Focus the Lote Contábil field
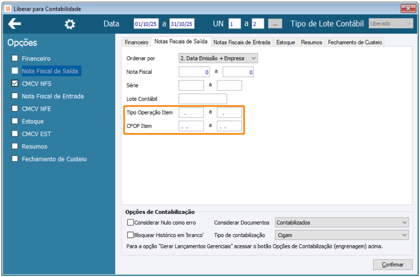 pos(203,99)
